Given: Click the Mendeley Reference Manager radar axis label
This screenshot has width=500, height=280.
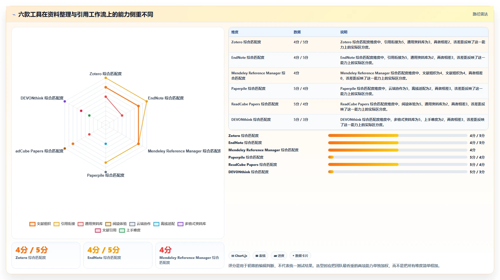Looking at the screenshot, I should tap(184, 151).
